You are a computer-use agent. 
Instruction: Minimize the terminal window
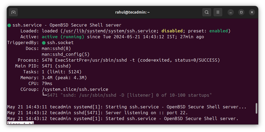coord(231,12)
